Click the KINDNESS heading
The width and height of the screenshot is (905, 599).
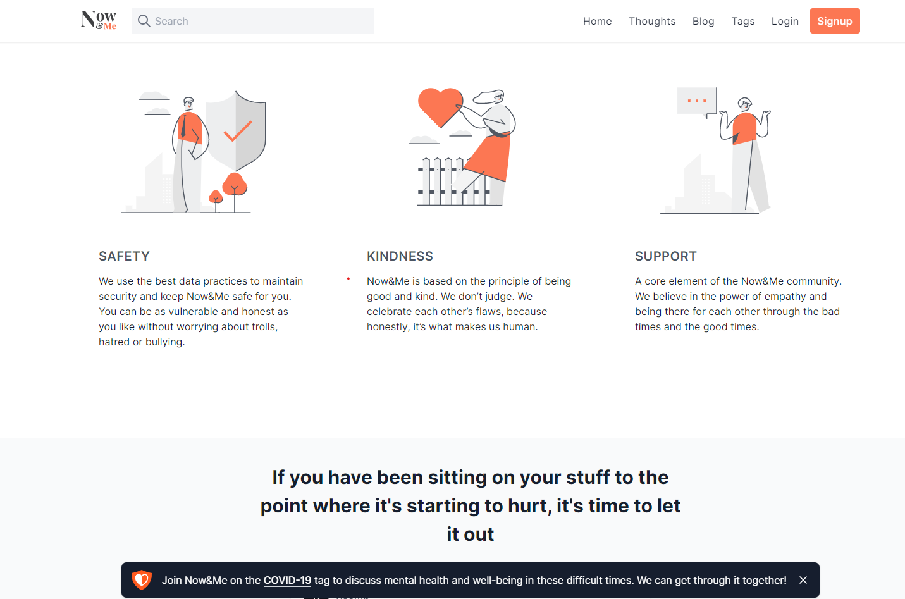point(400,256)
